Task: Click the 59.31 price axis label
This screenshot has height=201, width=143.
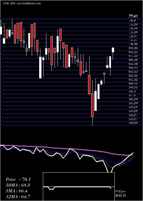Action: click(133, 87)
